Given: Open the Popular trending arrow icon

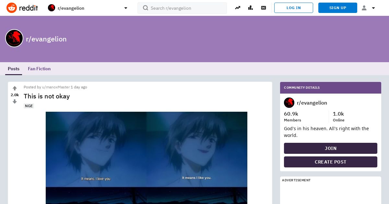Looking at the screenshot, I should [x=238, y=8].
